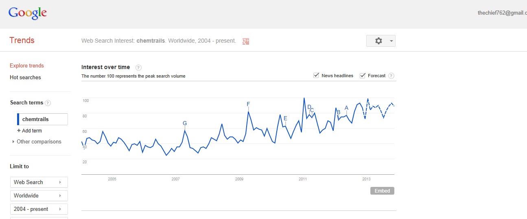Go to Explore trends
Screen dimensions: 527x219
tap(27, 66)
